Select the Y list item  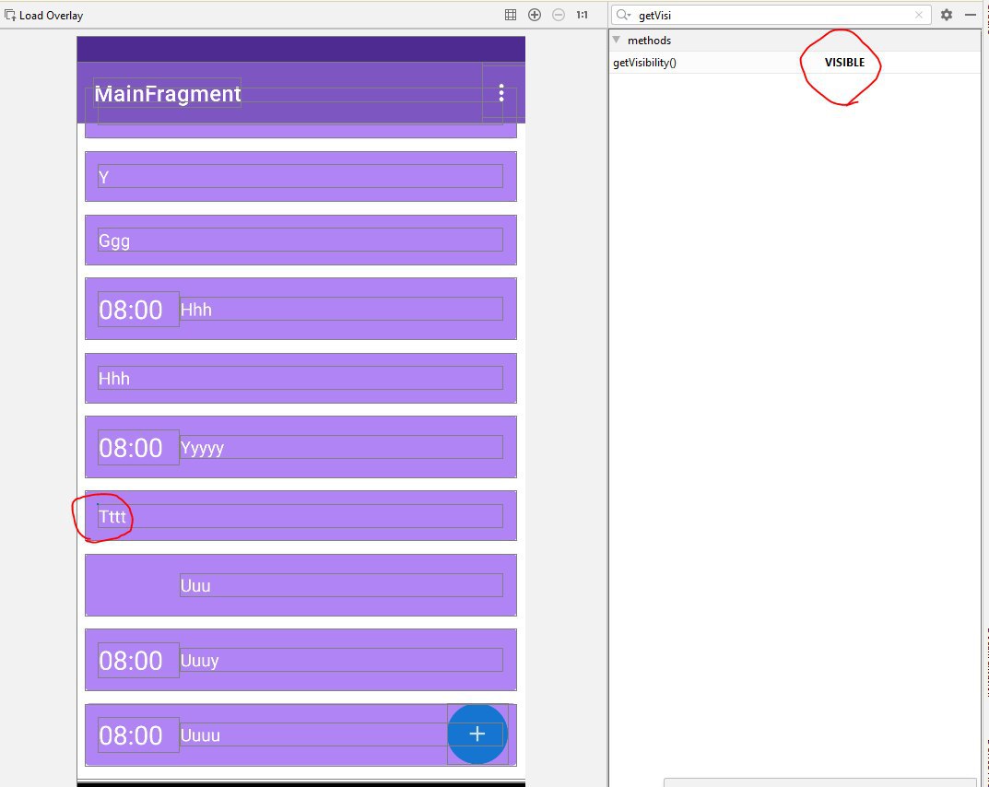point(300,177)
